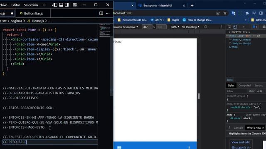The width and height of the screenshot is (266, 149).
Task: Open drawer kebab menu beside Console
Action: (x=229, y=128)
